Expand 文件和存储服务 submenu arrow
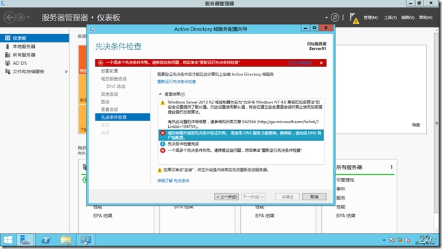The height and width of the screenshot is (249, 442). click(67, 72)
